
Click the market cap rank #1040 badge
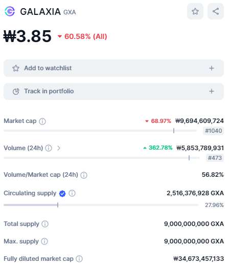point(214,131)
